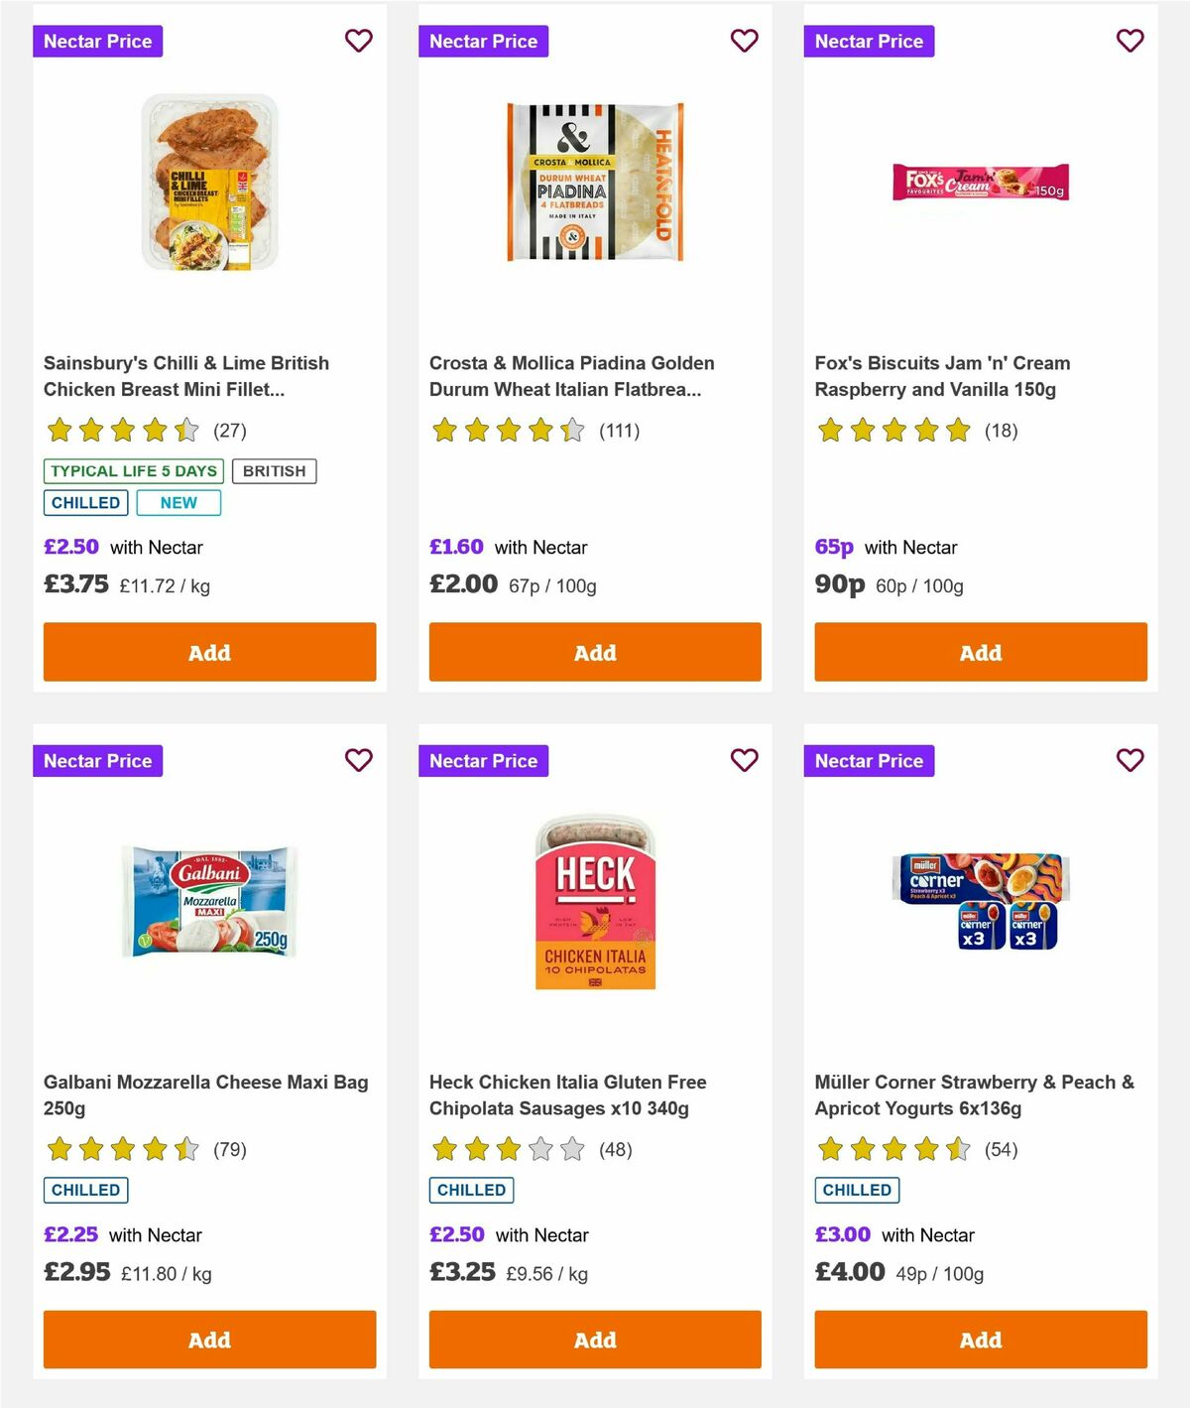Viewport: 1190px width, 1408px height.
Task: Open the TYPICAL LIFE 5 DAYS label
Action: (133, 470)
